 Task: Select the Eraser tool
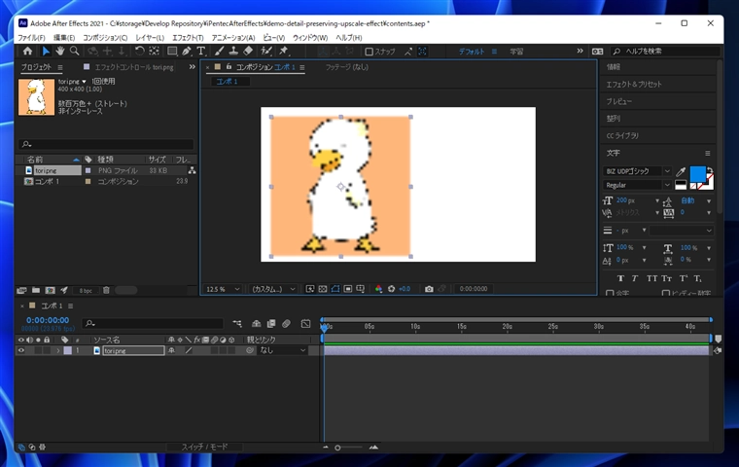(248, 51)
